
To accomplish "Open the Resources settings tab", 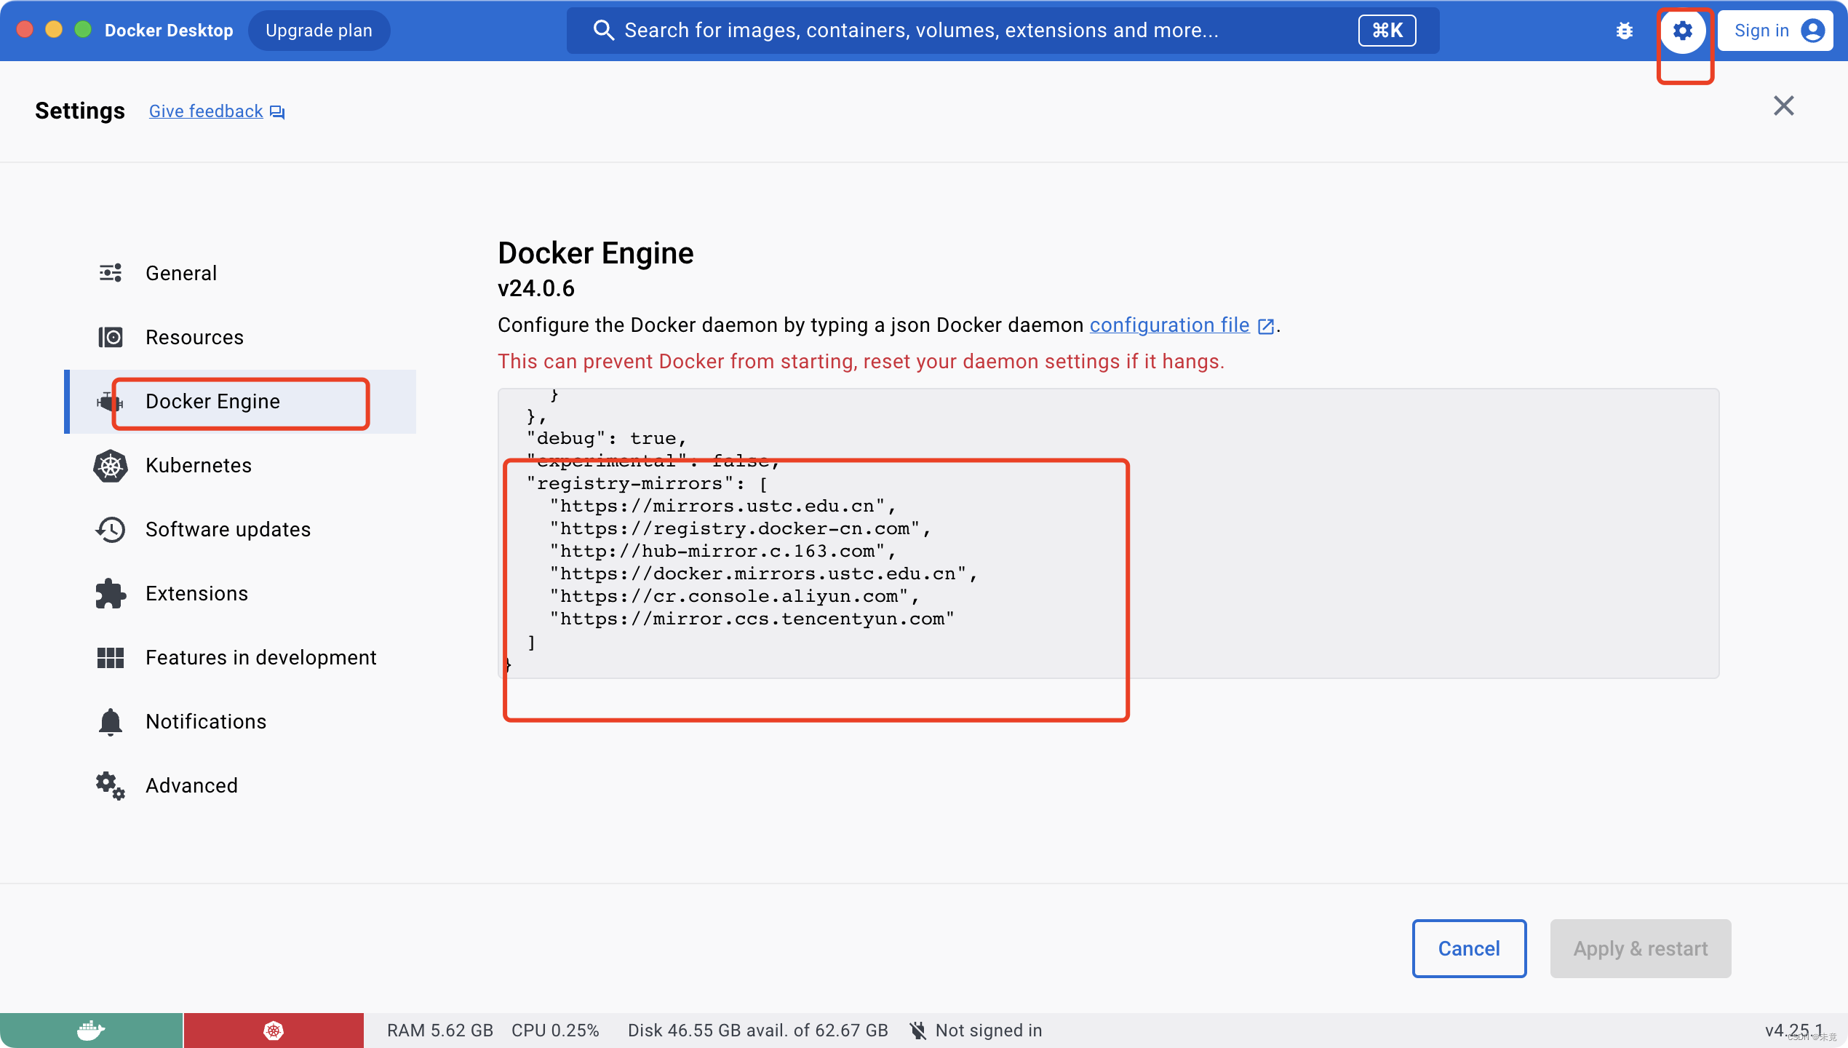I will pos(240,337).
